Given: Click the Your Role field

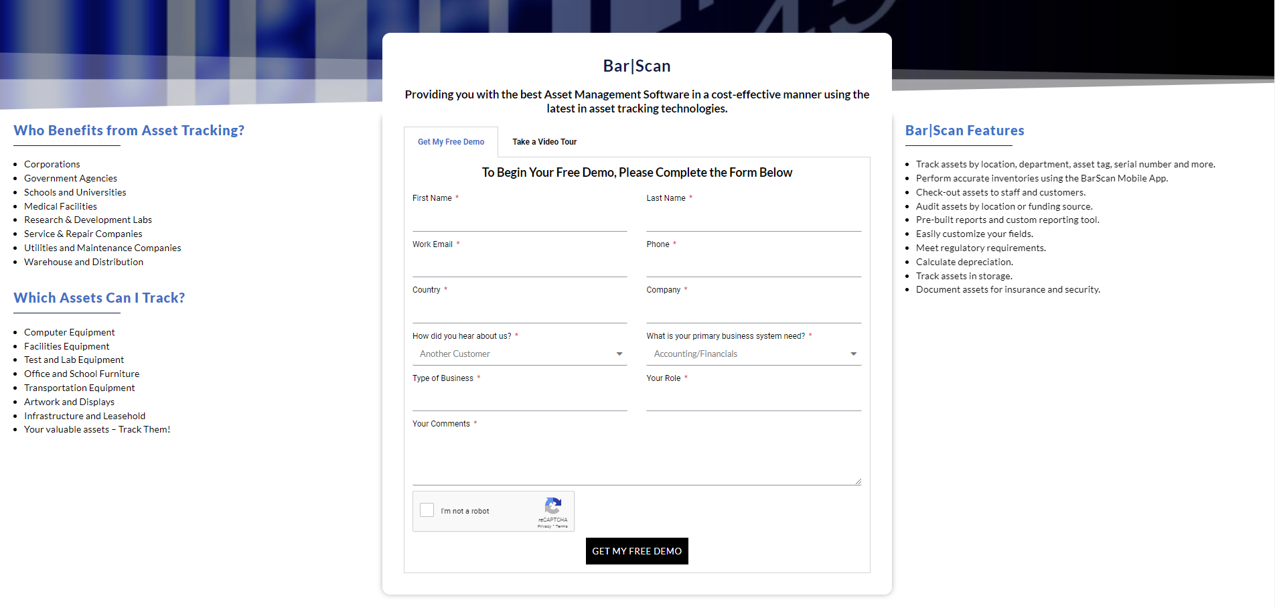Looking at the screenshot, I should pos(753,399).
